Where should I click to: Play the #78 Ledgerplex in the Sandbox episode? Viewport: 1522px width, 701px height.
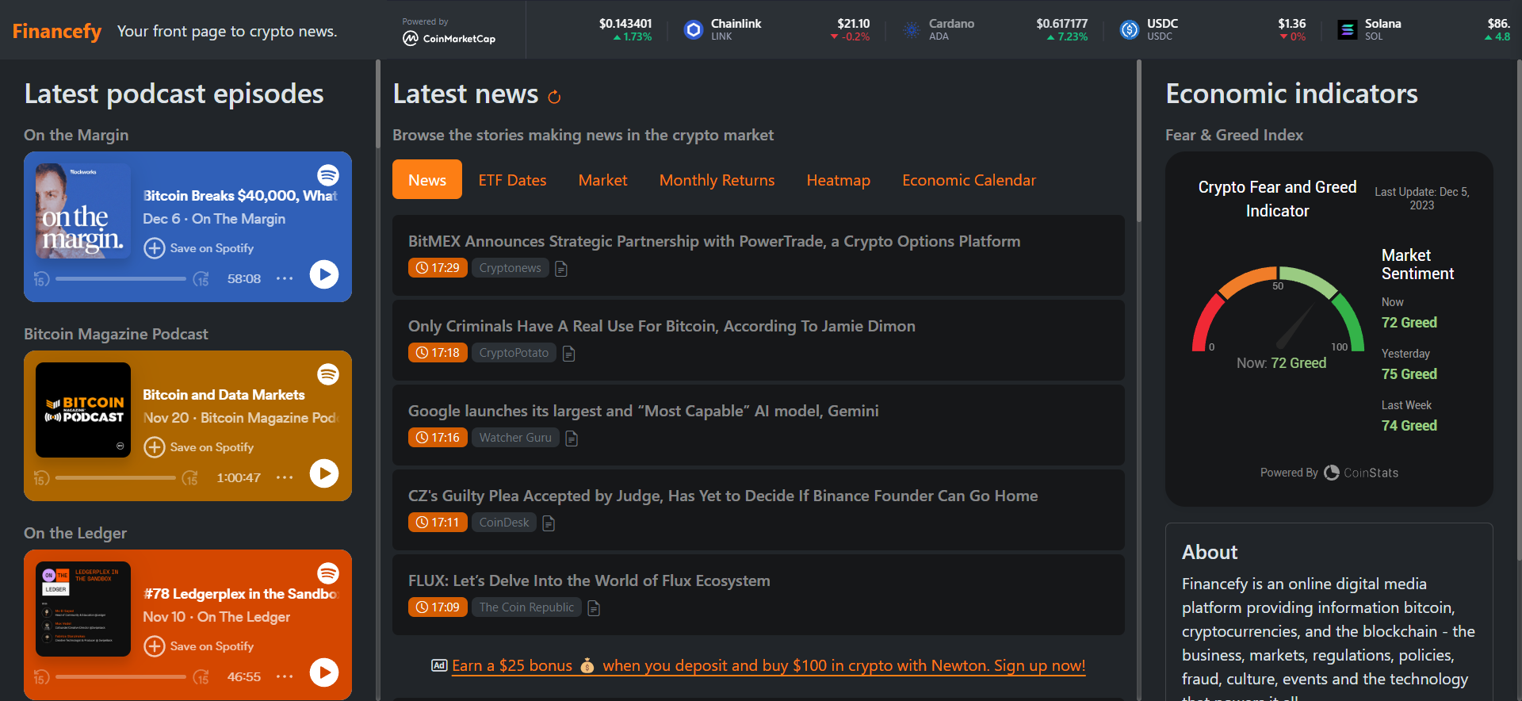pyautogui.click(x=324, y=672)
